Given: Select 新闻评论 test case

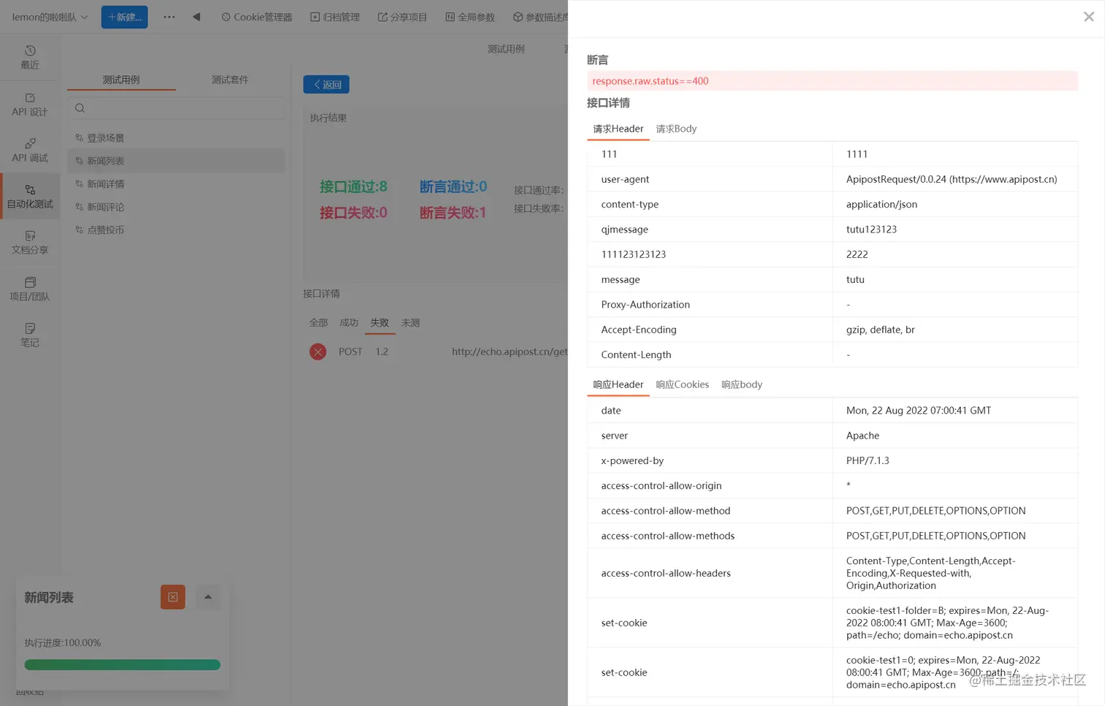Looking at the screenshot, I should pos(176,207).
